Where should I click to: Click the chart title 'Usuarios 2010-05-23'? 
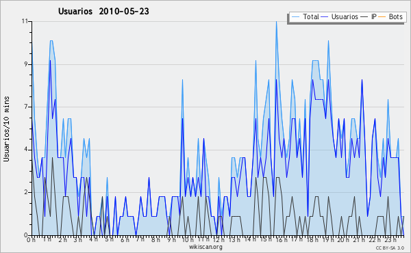pyautogui.click(x=103, y=11)
